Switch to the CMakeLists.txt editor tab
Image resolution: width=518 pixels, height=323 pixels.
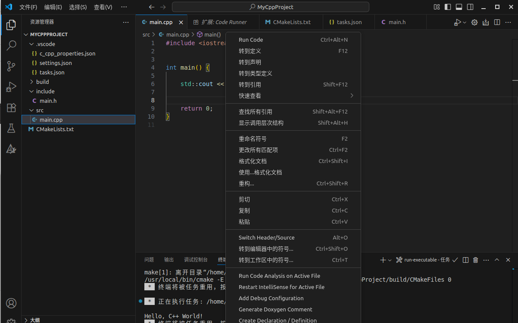click(x=291, y=22)
